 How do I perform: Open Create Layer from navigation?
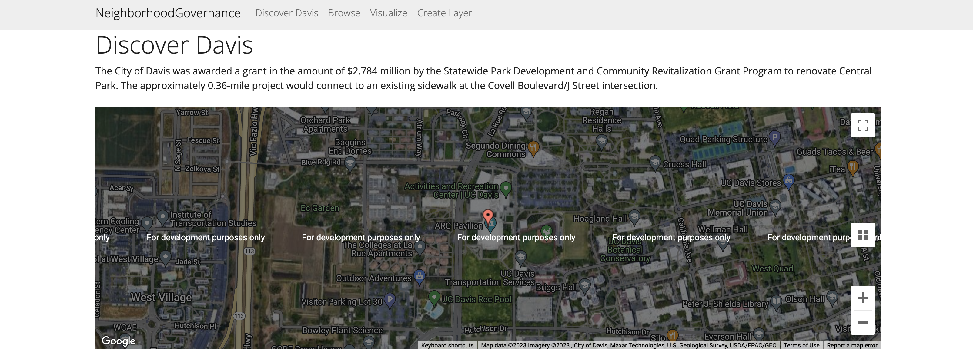tap(444, 13)
